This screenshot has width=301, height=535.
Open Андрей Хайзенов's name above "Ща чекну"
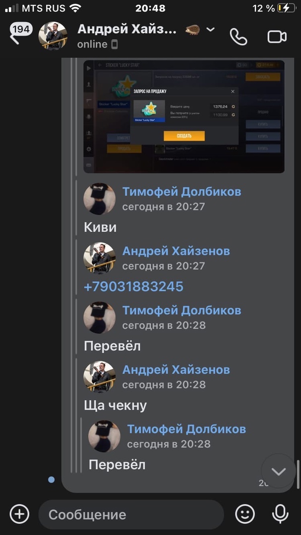[176, 370]
